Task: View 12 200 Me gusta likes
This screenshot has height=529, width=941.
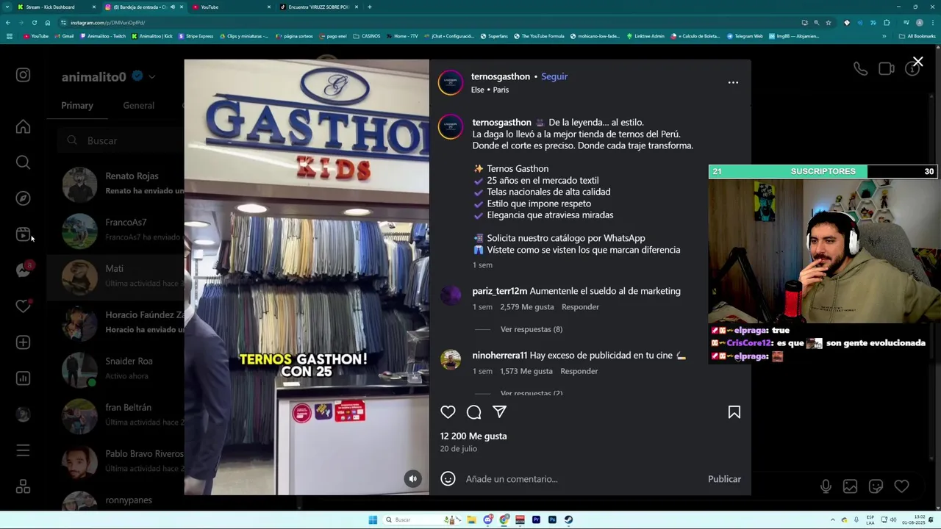Action: click(x=473, y=436)
